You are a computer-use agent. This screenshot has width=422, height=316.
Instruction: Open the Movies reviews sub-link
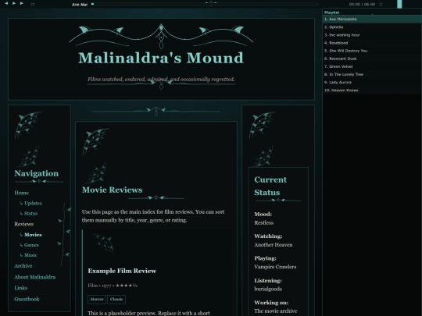(x=33, y=235)
